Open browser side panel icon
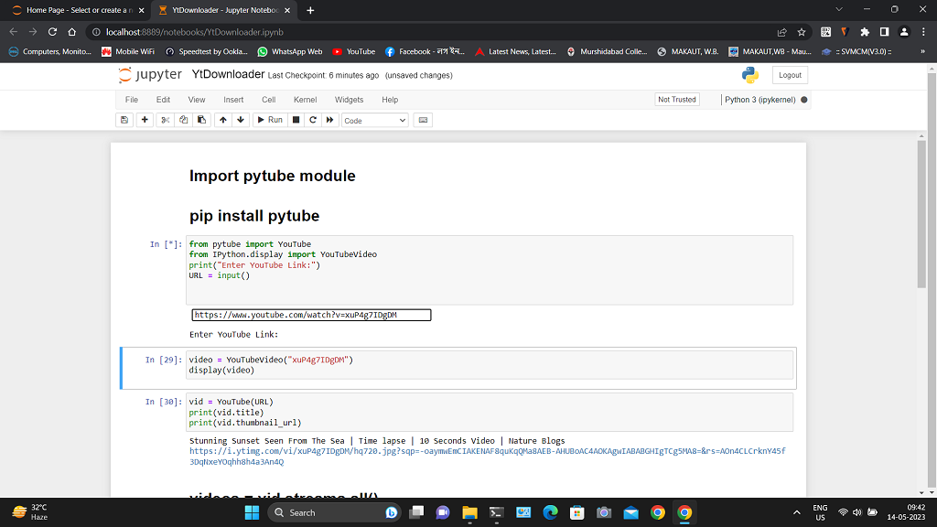937x527 pixels. coord(885,32)
